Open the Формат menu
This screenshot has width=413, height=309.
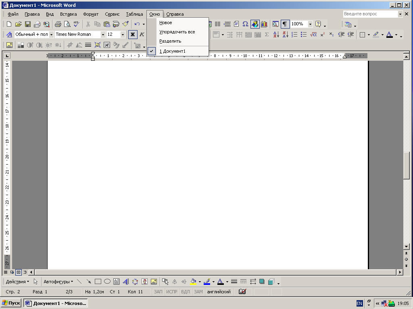coord(91,14)
